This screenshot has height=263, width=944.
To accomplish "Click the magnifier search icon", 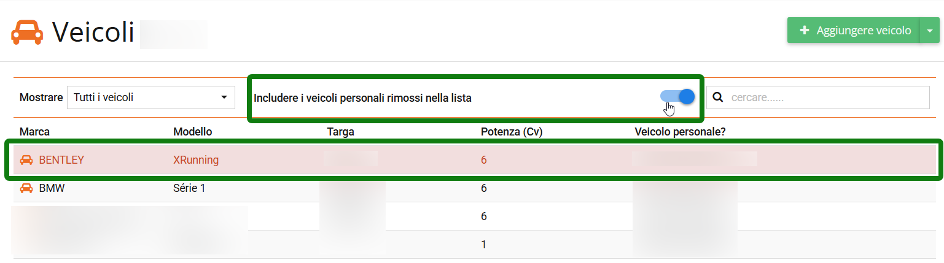I will pyautogui.click(x=717, y=97).
